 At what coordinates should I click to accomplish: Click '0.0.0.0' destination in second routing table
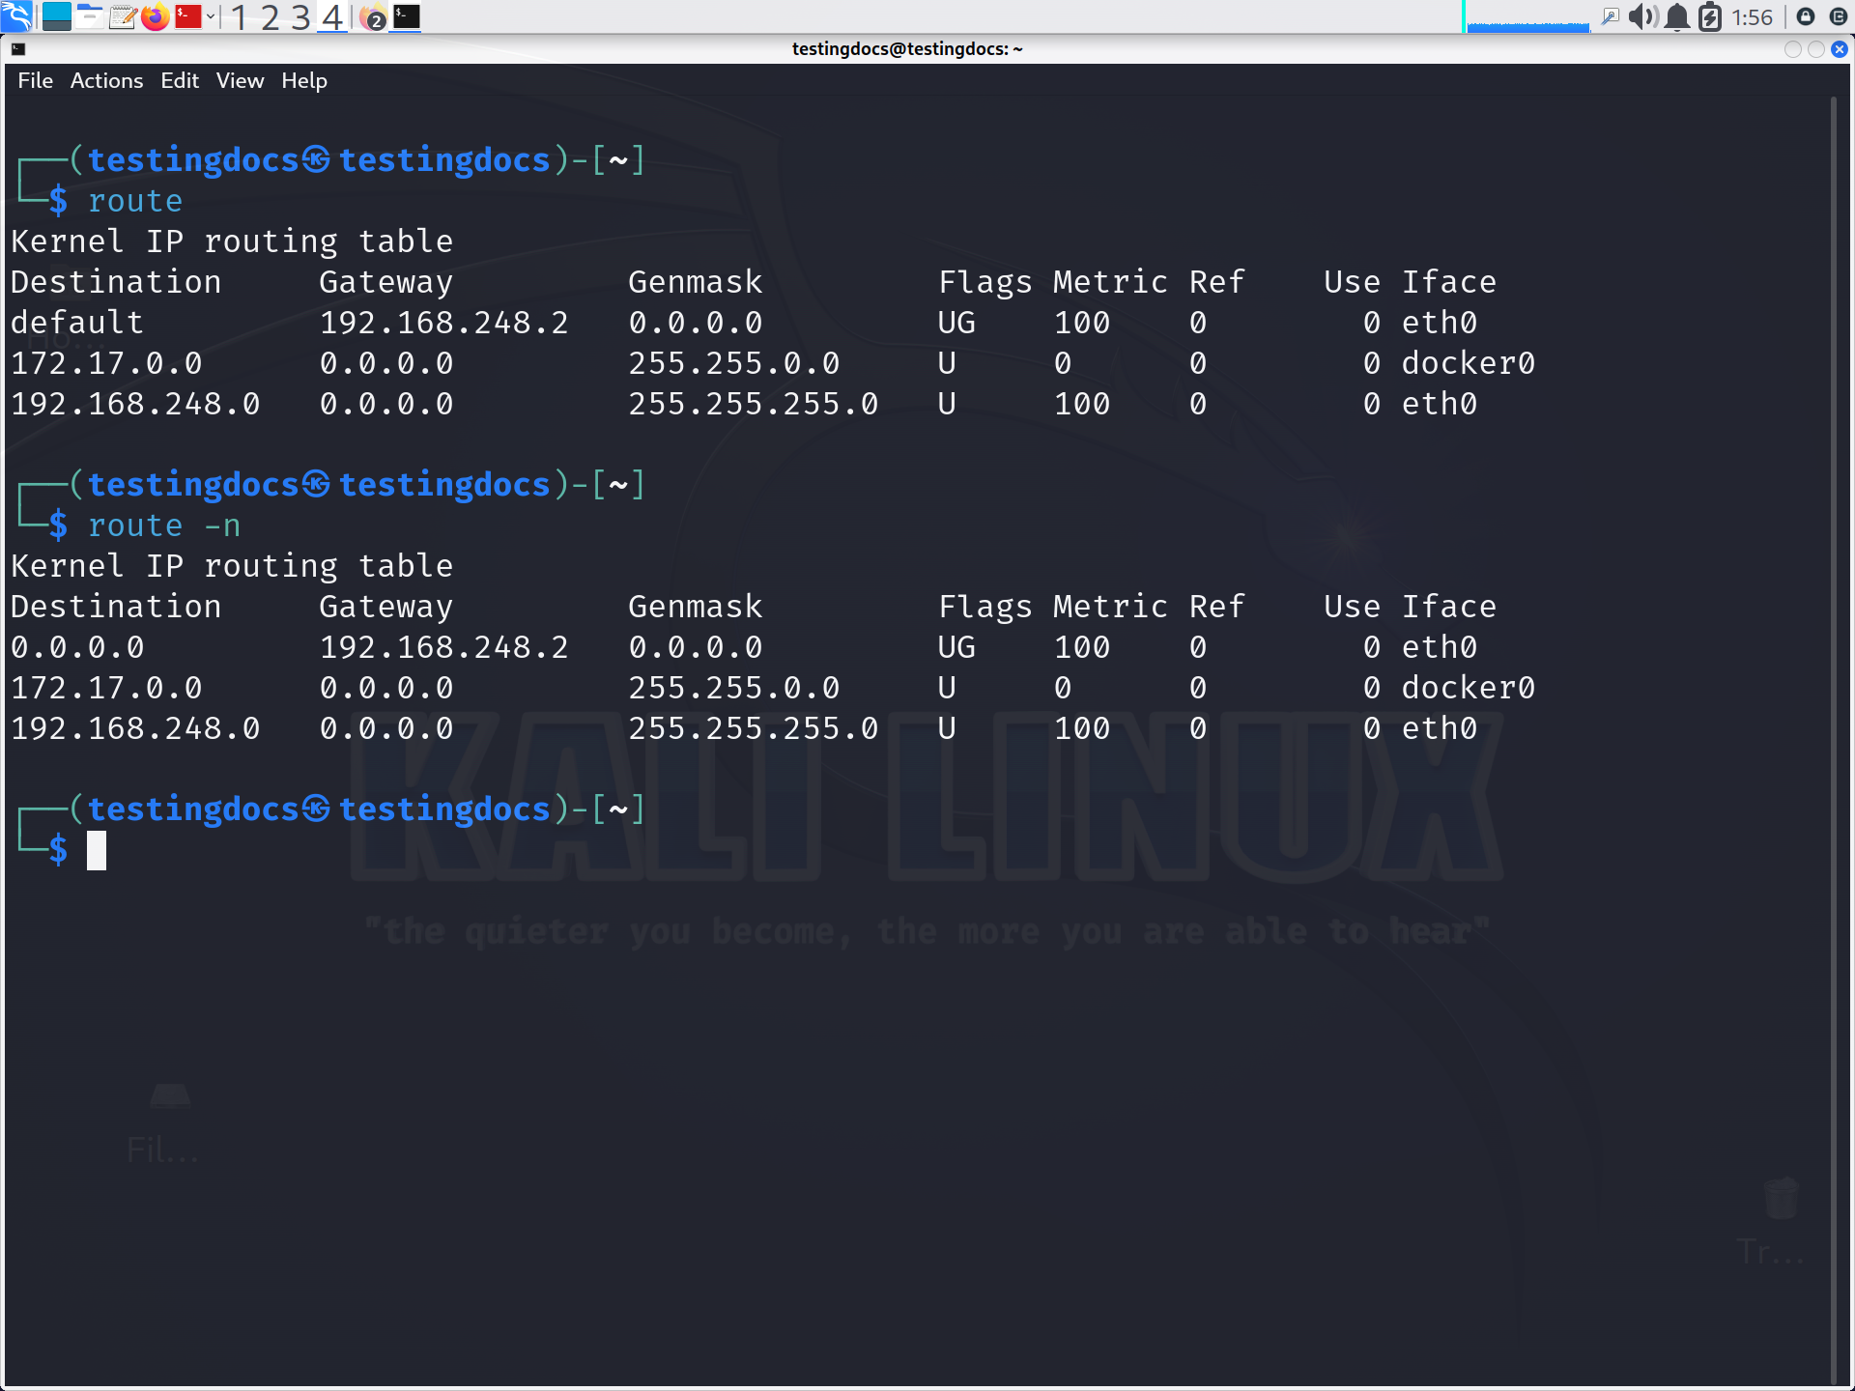coord(77,647)
